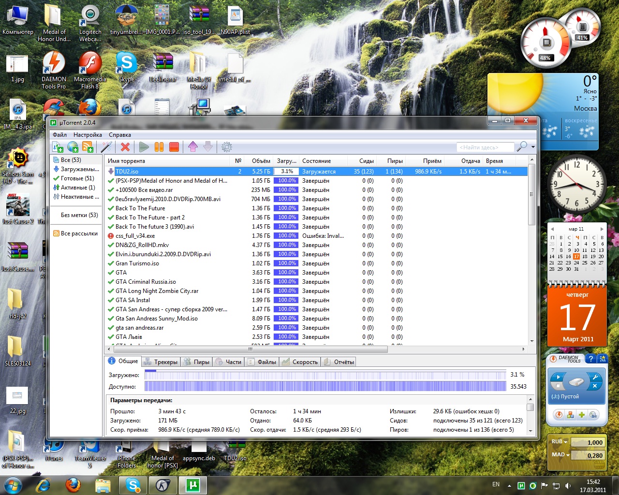619x495 pixels.
Task: Start the torrent with the green play icon
Action: point(144,147)
